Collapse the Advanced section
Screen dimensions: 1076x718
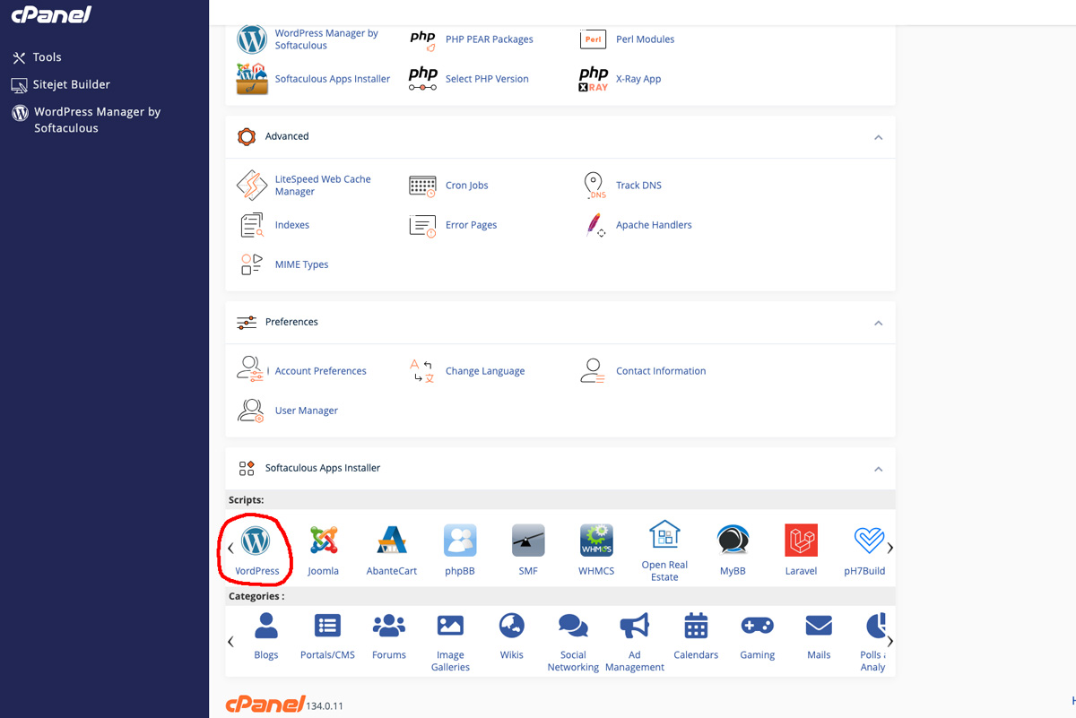[x=879, y=137]
